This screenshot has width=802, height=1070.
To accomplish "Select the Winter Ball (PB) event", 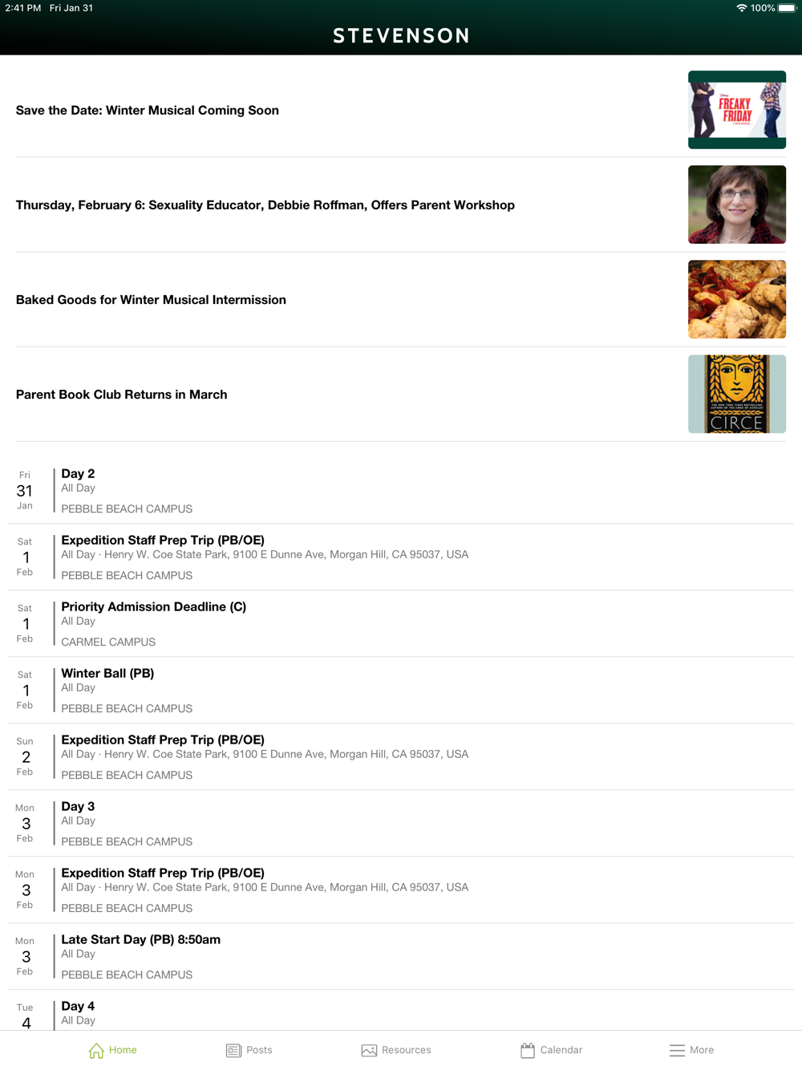I will pos(401,690).
